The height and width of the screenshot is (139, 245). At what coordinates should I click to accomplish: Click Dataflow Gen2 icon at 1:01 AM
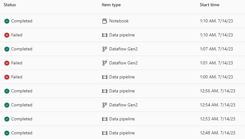click(x=104, y=63)
